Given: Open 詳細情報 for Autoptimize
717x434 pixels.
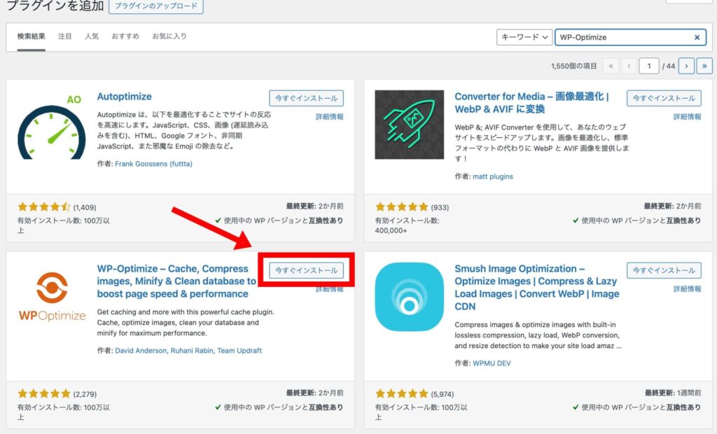Looking at the screenshot, I should [330, 117].
